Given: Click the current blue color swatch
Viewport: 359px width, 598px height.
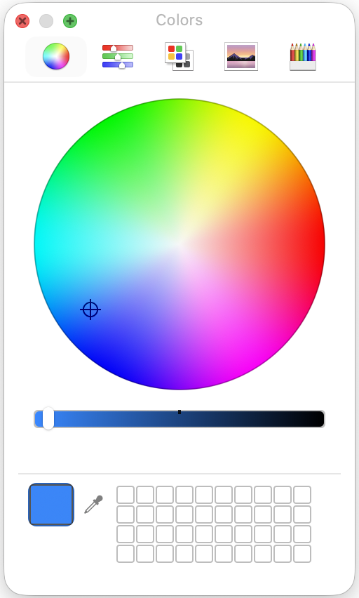Looking at the screenshot, I should (51, 505).
